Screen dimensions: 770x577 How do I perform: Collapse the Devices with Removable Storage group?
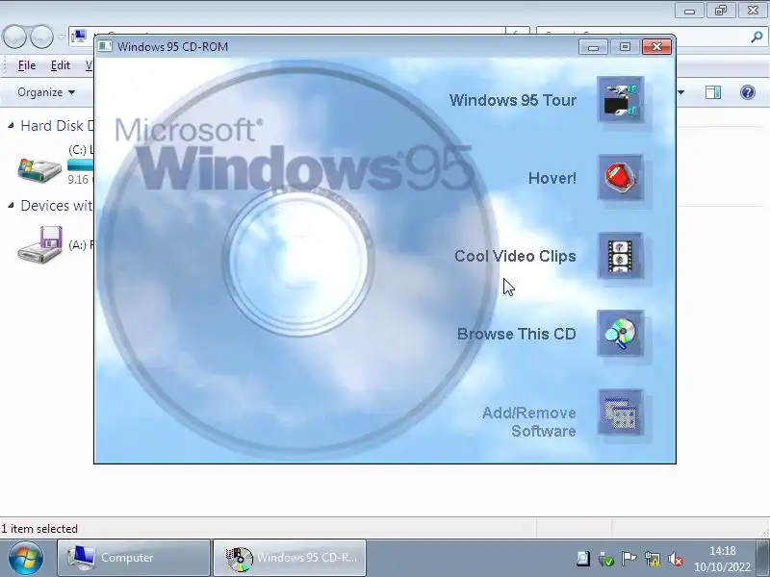click(x=11, y=206)
